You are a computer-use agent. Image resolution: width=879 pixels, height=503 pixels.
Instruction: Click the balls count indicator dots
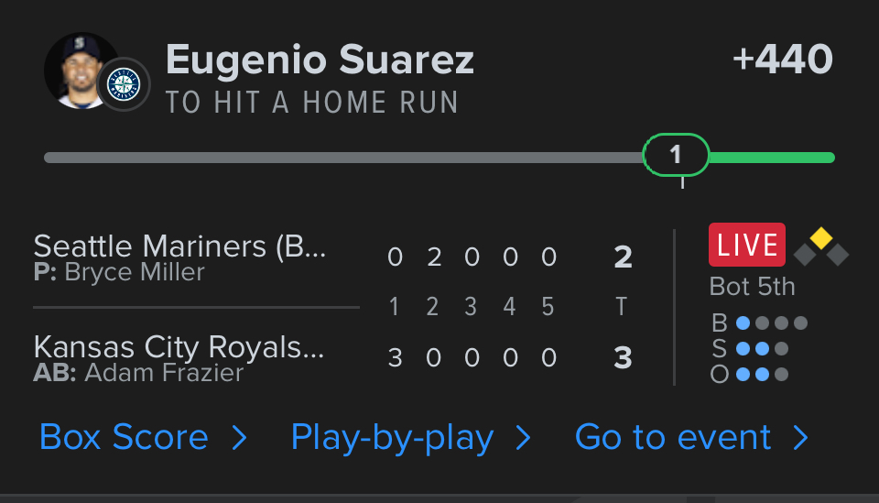coord(772,323)
